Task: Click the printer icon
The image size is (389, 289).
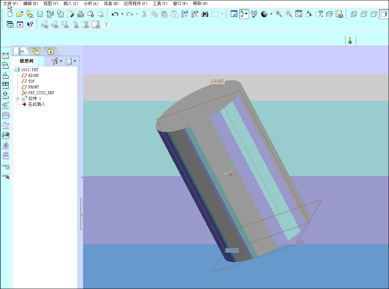Action: [81, 14]
